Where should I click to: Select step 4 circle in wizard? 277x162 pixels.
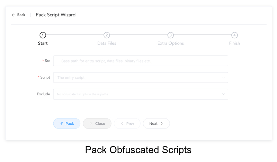click(234, 35)
